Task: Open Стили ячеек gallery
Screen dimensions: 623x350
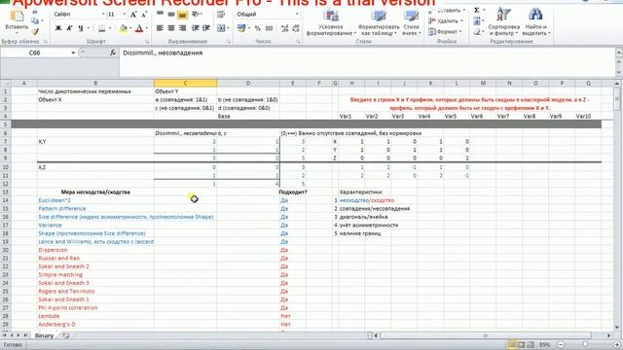Action: pos(411,22)
